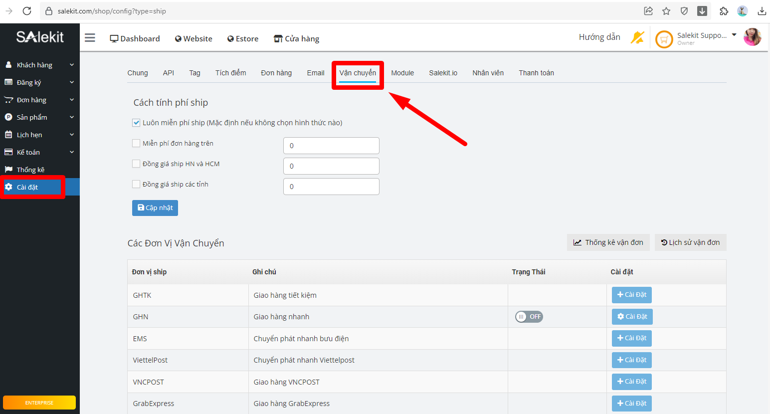Check Đồng giá ship HN và HCM
770x414 pixels.
pyautogui.click(x=136, y=164)
